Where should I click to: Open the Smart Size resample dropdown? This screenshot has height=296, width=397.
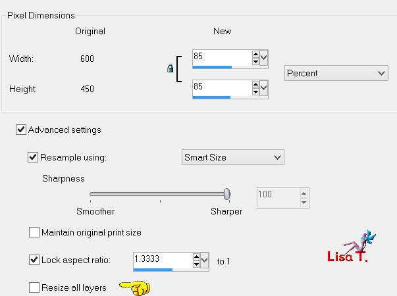(233, 157)
